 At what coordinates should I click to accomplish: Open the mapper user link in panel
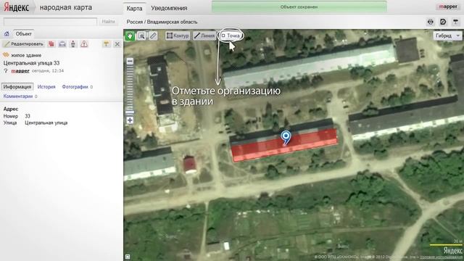[x=20, y=71]
